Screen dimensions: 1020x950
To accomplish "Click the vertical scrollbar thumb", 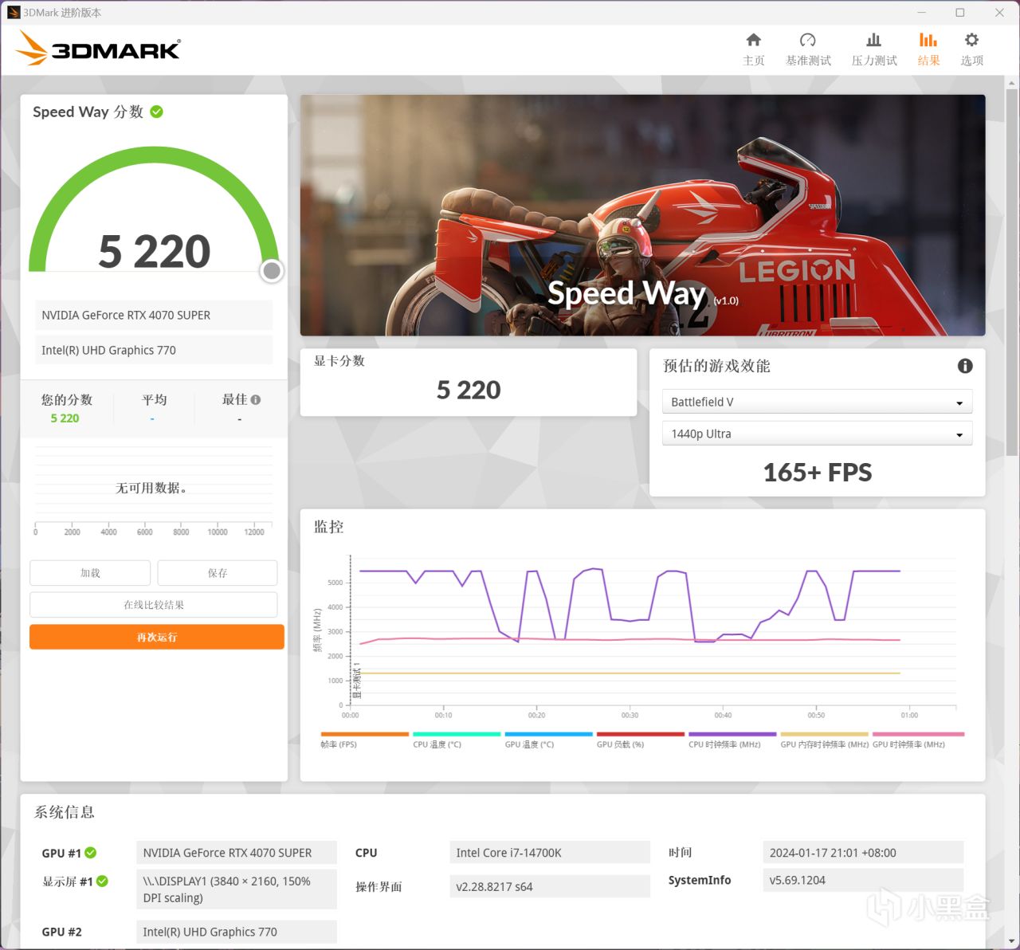I will point(1012,271).
